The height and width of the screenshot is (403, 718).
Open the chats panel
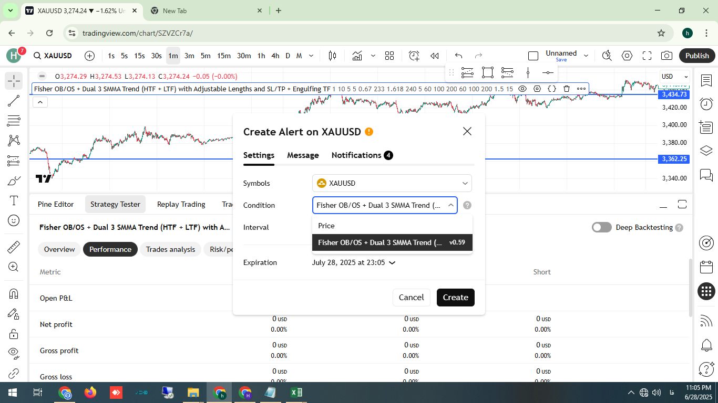pyautogui.click(x=706, y=174)
